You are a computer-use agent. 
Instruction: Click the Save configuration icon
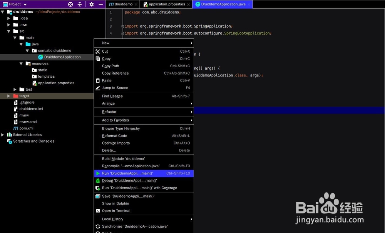(x=98, y=196)
